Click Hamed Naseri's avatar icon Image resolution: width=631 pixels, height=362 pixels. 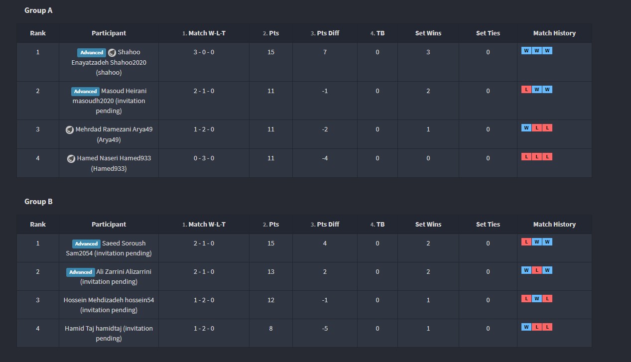pyautogui.click(x=71, y=158)
